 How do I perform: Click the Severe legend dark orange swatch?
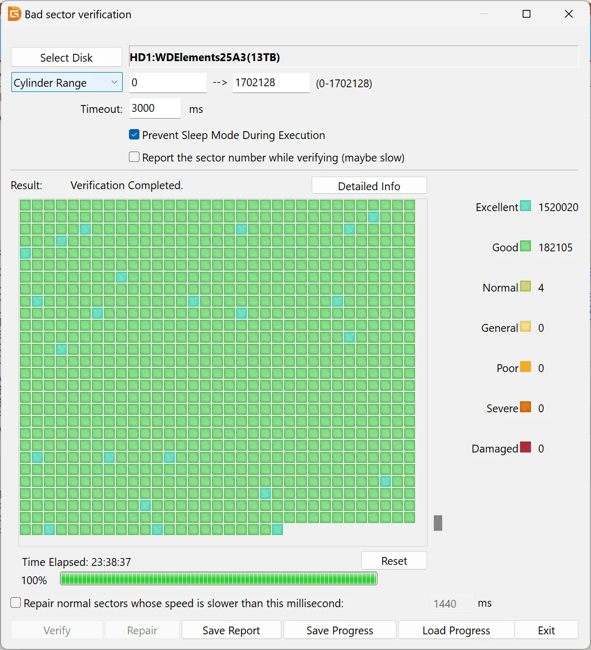[x=526, y=408]
